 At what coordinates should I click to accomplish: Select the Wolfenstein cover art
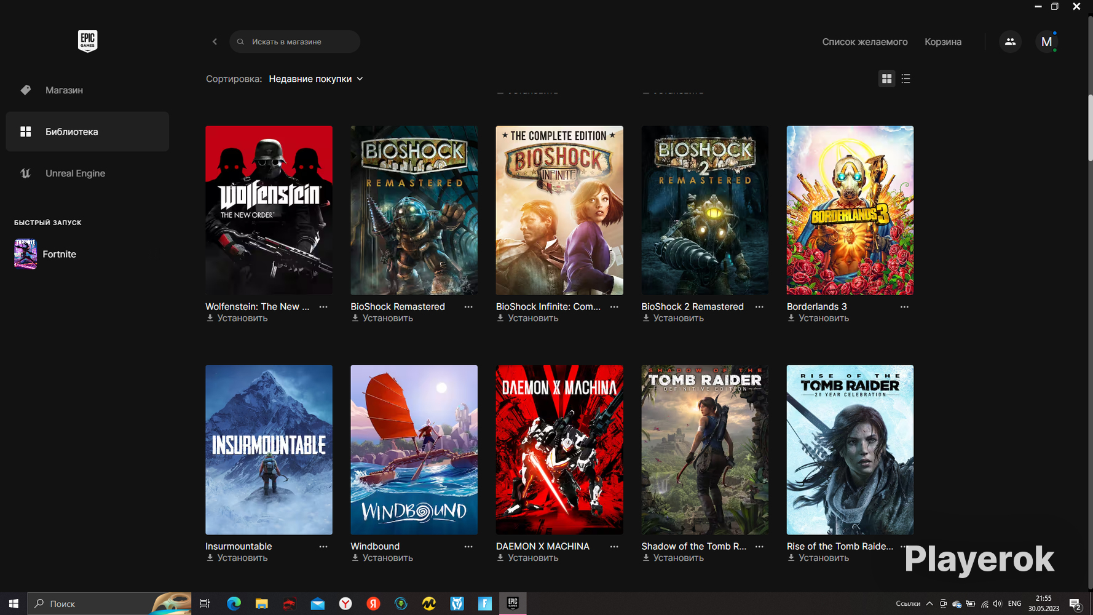(269, 210)
